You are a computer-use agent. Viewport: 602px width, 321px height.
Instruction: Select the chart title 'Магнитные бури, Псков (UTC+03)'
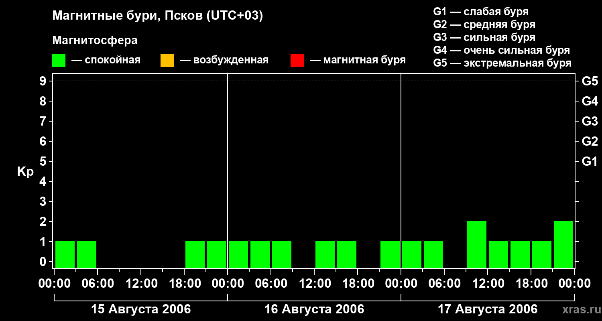[x=158, y=16]
